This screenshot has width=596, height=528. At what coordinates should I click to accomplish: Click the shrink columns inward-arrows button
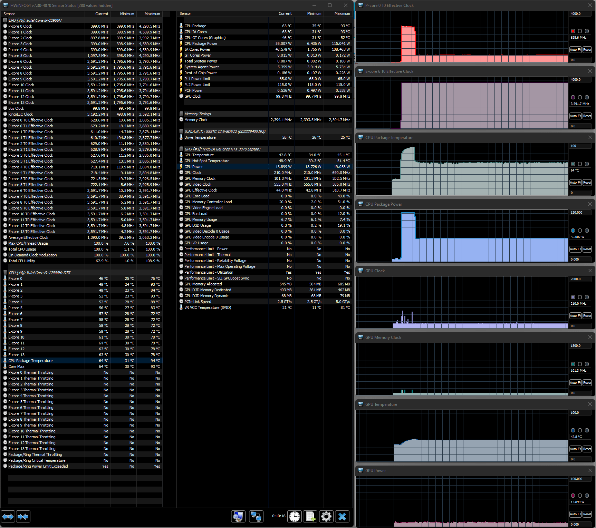[x=23, y=517]
